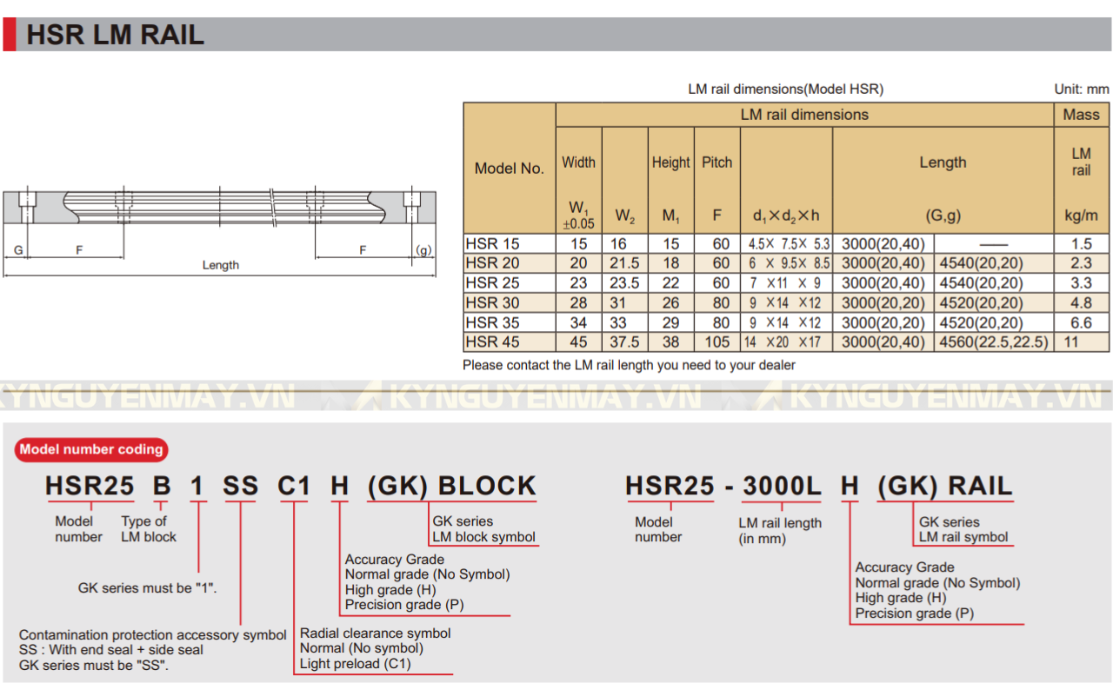Click the "HSR LM RAIL" page title
The height and width of the screenshot is (683, 1113).
(116, 35)
